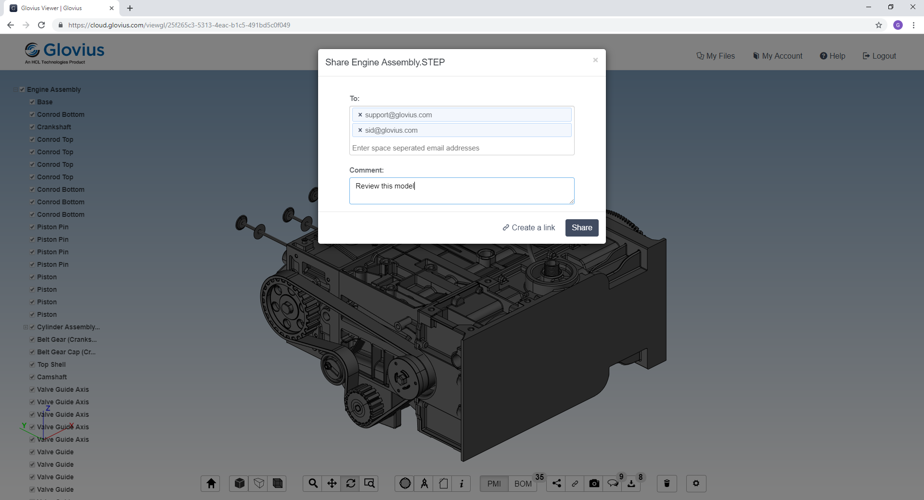Activate the Zoom magnifier tool
Viewport: 924px width, 500px height.
(x=313, y=483)
